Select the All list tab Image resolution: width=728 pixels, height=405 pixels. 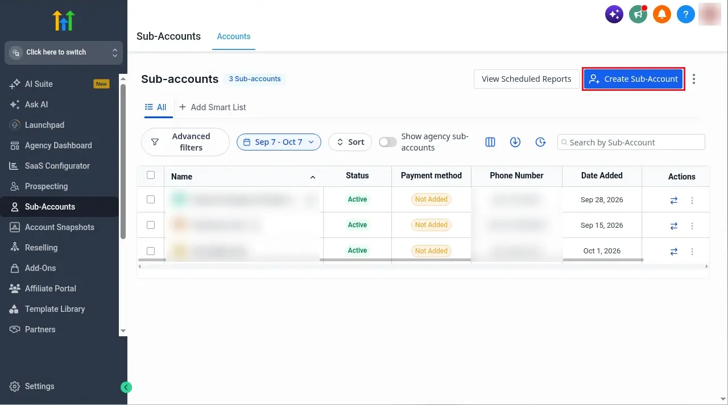[156, 107]
